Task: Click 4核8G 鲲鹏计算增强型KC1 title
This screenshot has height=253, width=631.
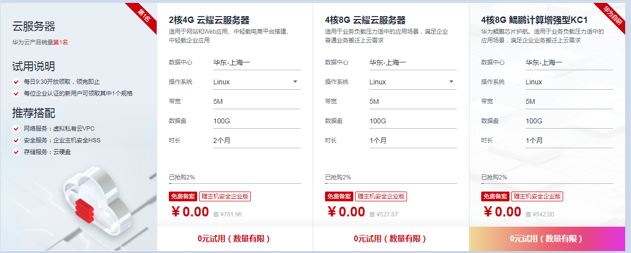Action: 534,20
